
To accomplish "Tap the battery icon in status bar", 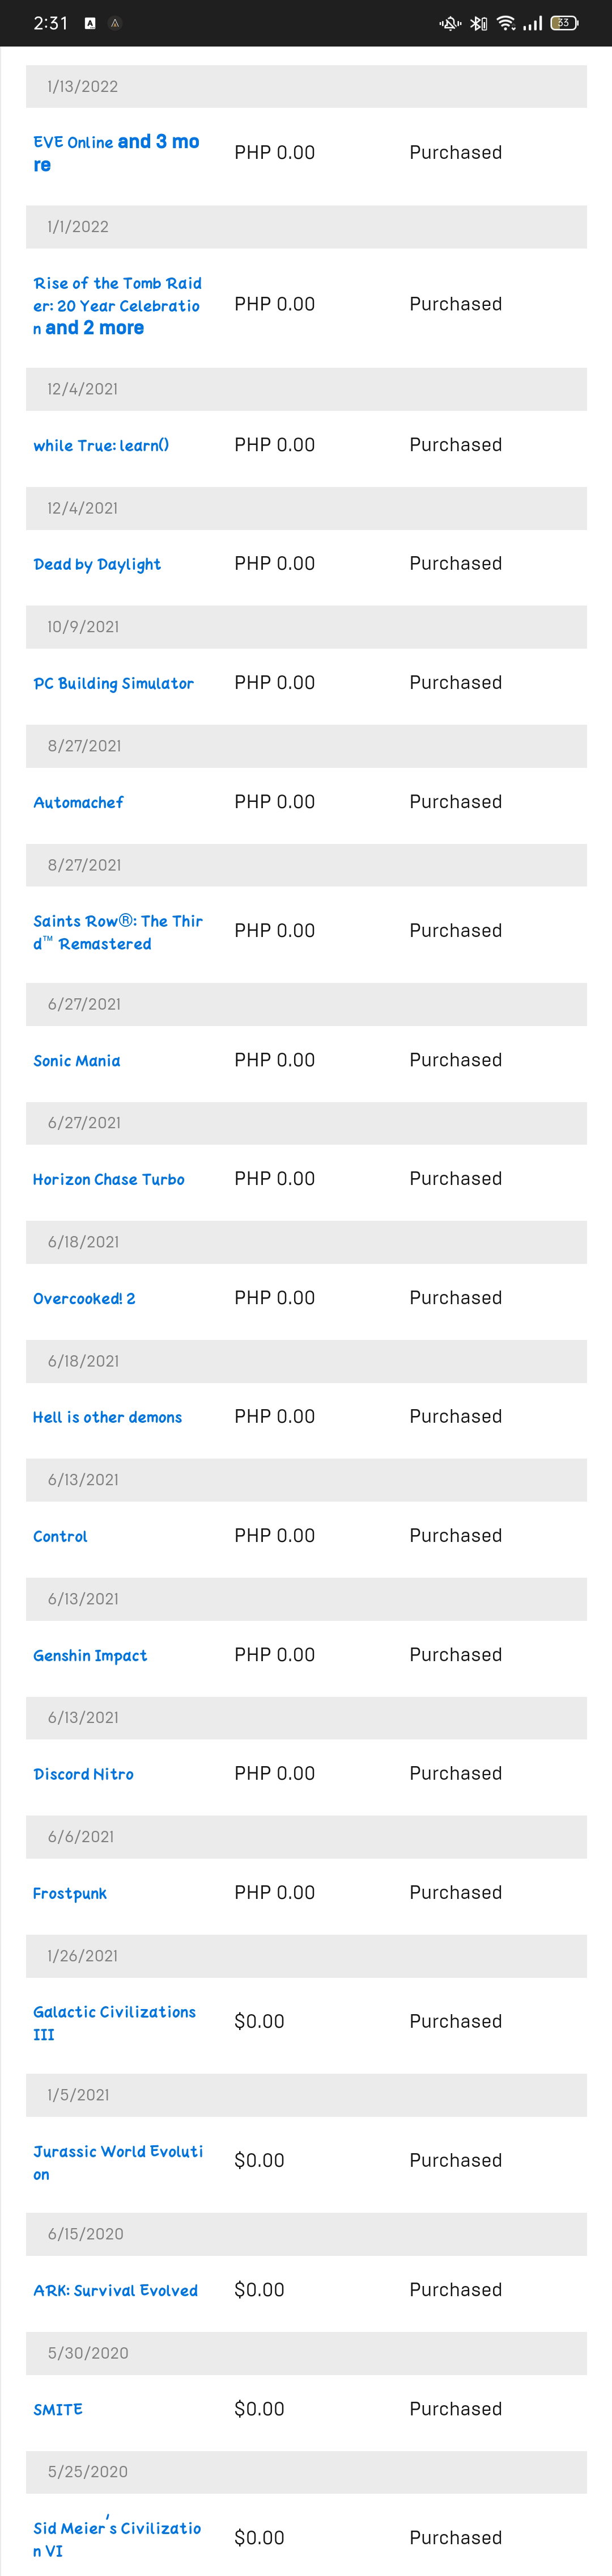I will pos(564,23).
